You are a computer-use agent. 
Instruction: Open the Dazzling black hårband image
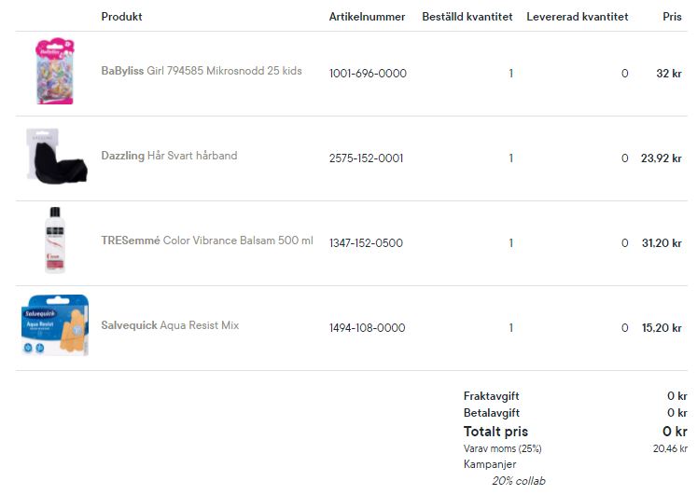[x=56, y=156]
